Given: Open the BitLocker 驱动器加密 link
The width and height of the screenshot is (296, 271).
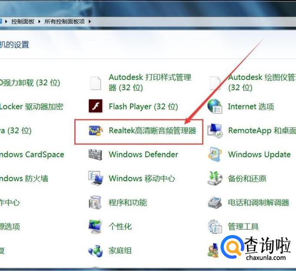Looking at the screenshot, I should pos(32,107).
